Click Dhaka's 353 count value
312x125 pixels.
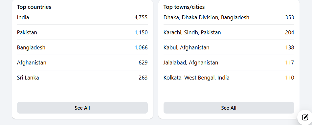pyautogui.click(x=290, y=17)
